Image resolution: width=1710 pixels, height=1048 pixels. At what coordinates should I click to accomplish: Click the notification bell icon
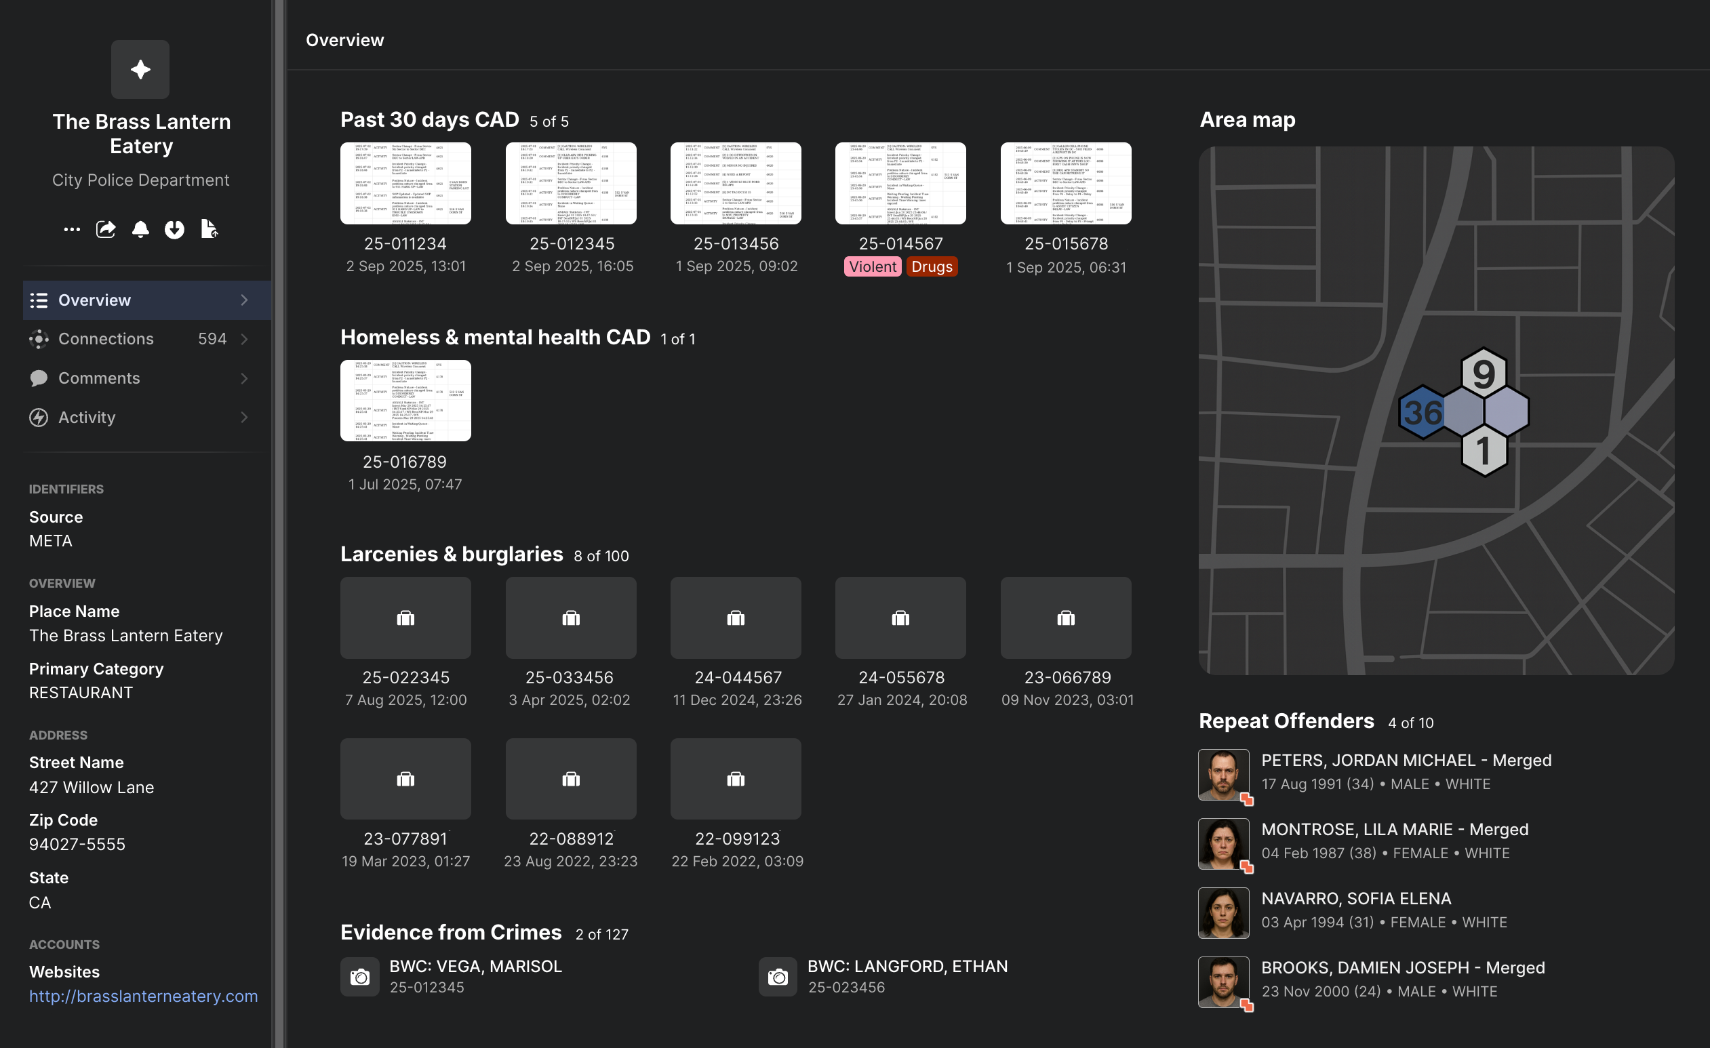pyautogui.click(x=140, y=229)
